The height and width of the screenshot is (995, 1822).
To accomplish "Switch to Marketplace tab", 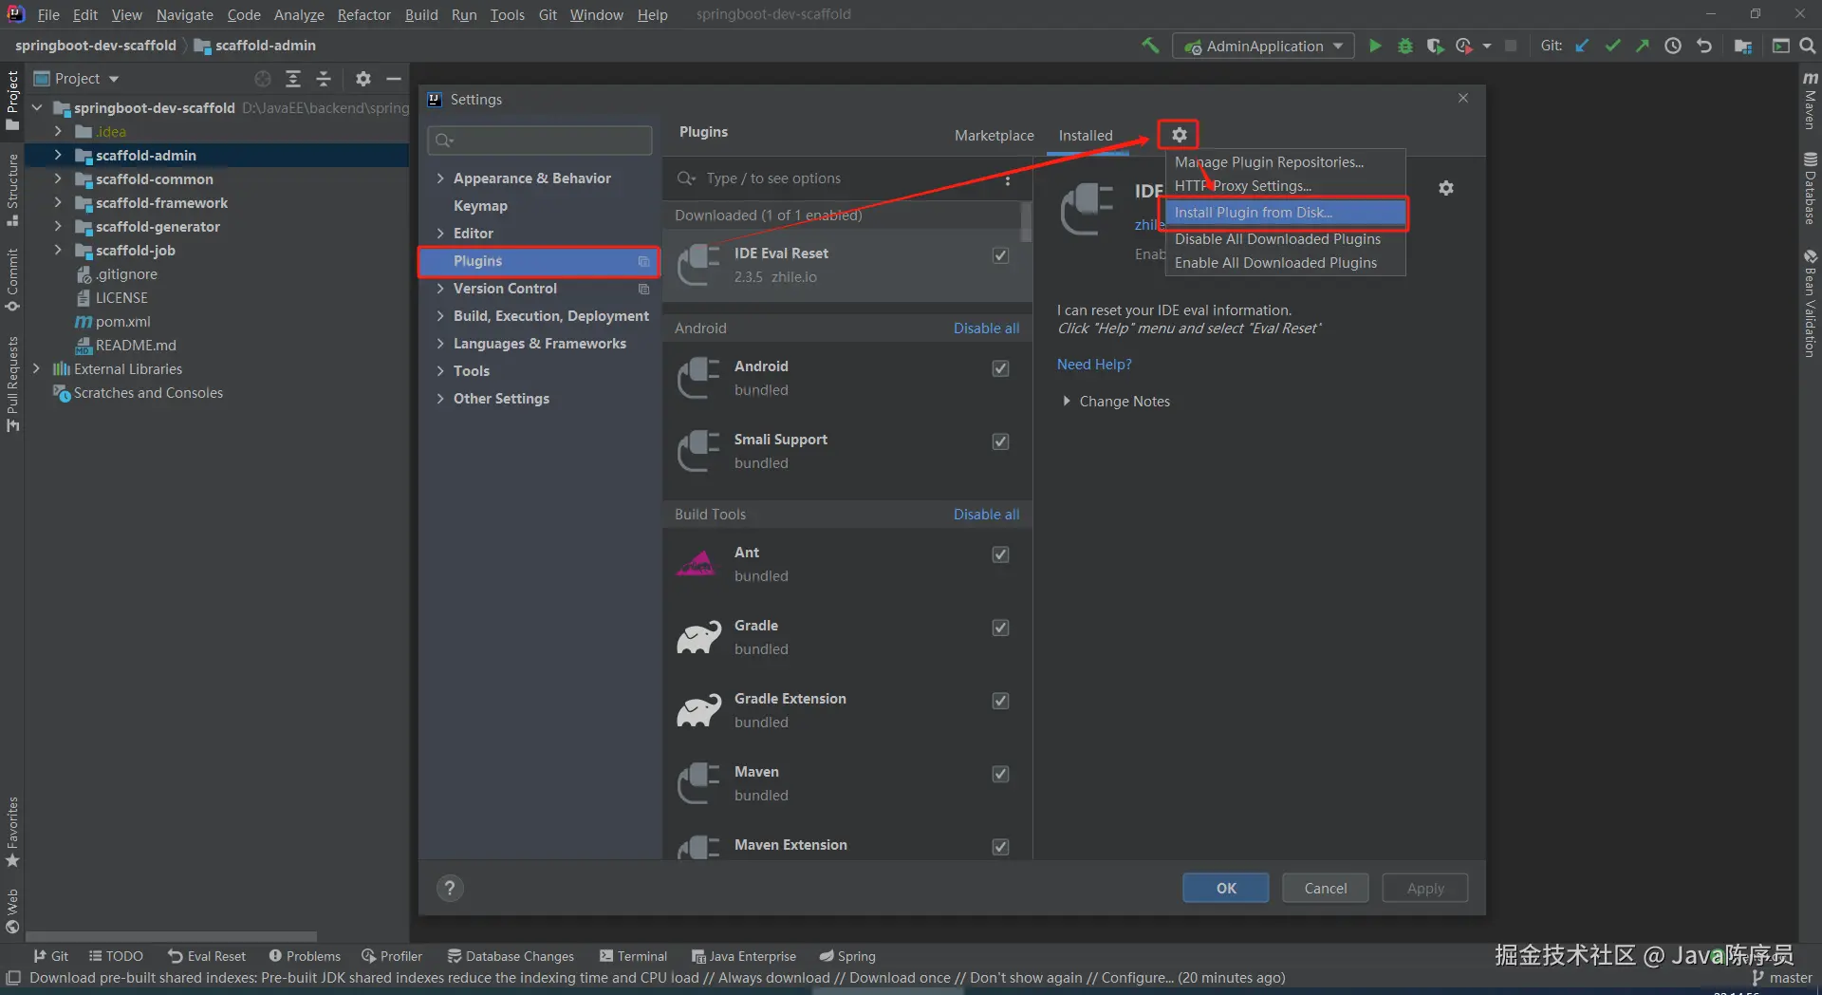I will coord(994,136).
